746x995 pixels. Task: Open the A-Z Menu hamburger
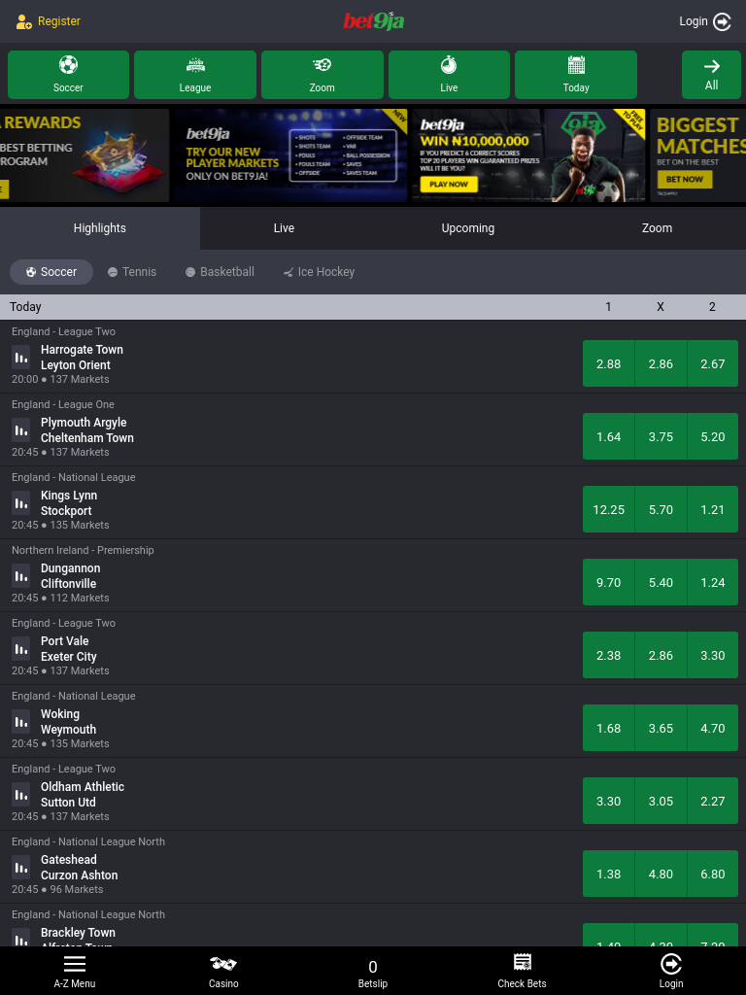(x=74, y=972)
